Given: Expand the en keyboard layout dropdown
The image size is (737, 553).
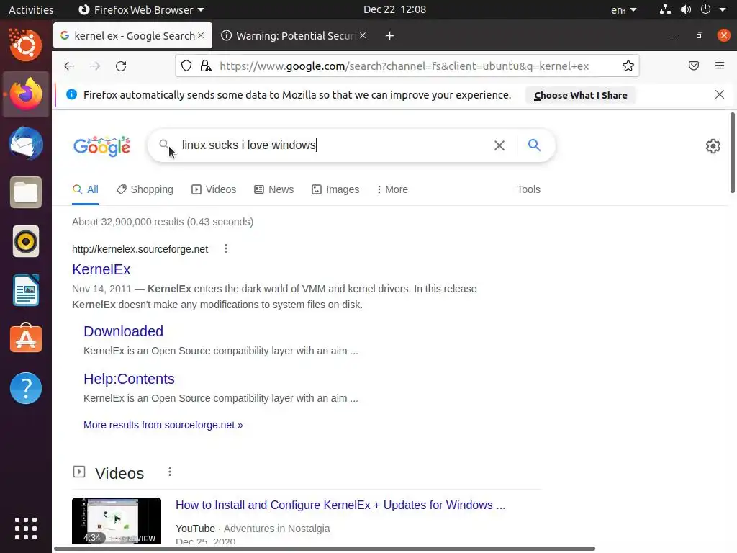Looking at the screenshot, I should pos(624,10).
